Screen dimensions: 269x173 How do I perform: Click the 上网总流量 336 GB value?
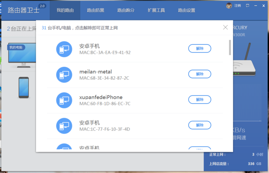[255, 164]
